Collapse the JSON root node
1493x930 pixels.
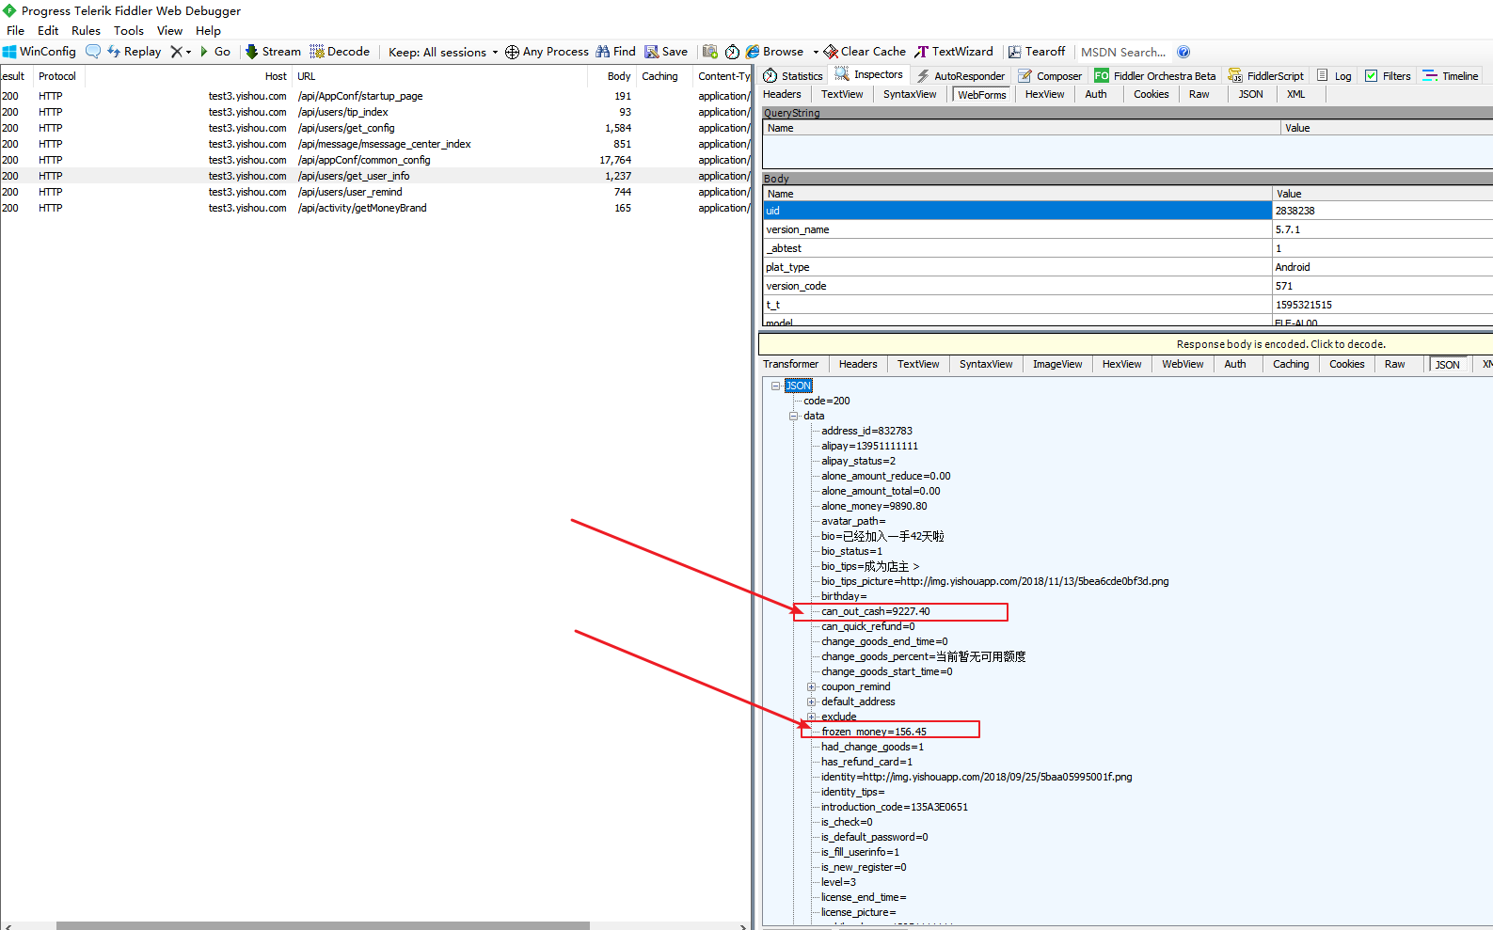pos(775,386)
